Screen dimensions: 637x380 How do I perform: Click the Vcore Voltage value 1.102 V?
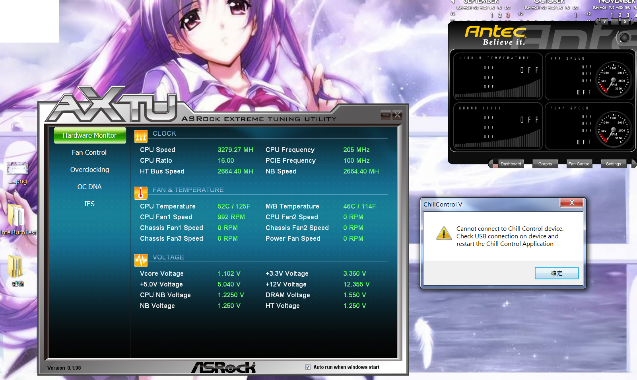click(x=229, y=273)
